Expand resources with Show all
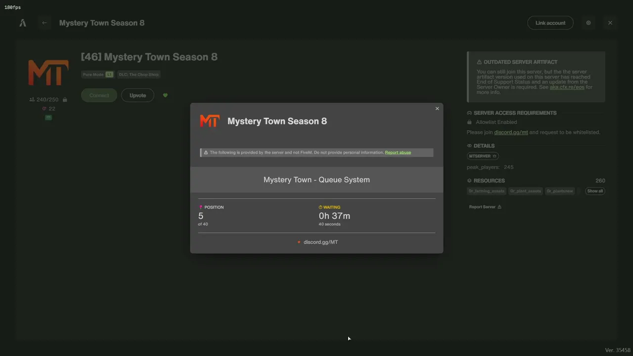 pyautogui.click(x=595, y=191)
